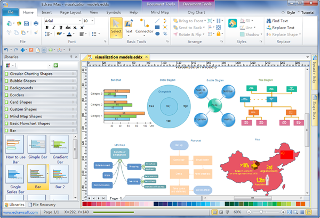Viewport: 320px width, 218px height.
Task: Open the www.edrawsoft.com link
Action: coord(20,212)
